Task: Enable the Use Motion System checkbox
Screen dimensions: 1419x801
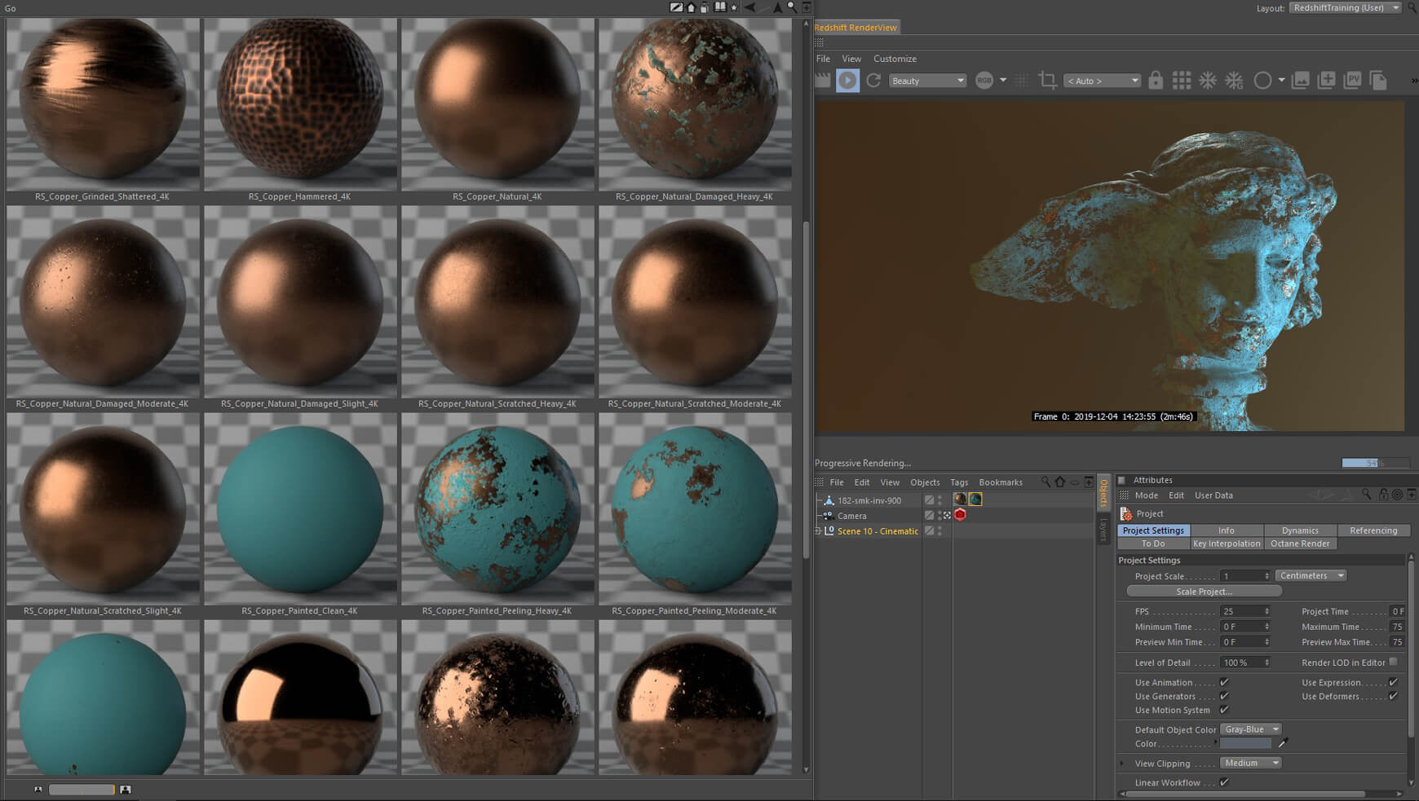Action: [1225, 710]
